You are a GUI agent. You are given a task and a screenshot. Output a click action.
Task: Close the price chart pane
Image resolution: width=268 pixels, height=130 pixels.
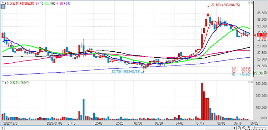pos(252,3)
